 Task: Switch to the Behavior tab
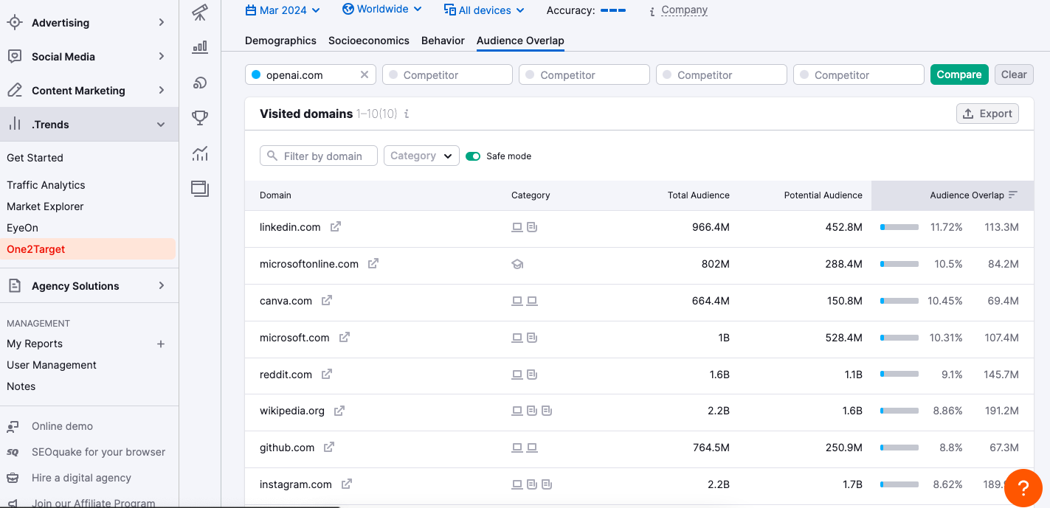pos(443,41)
